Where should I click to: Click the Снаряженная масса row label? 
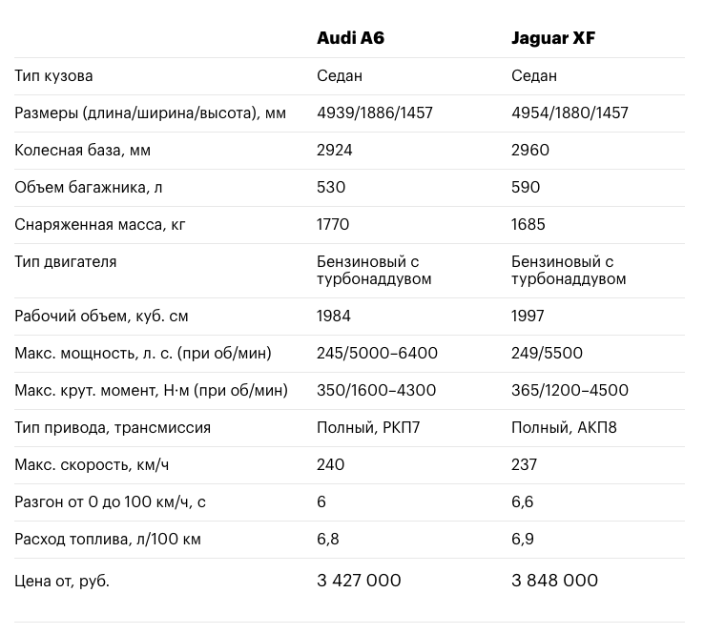(x=100, y=225)
